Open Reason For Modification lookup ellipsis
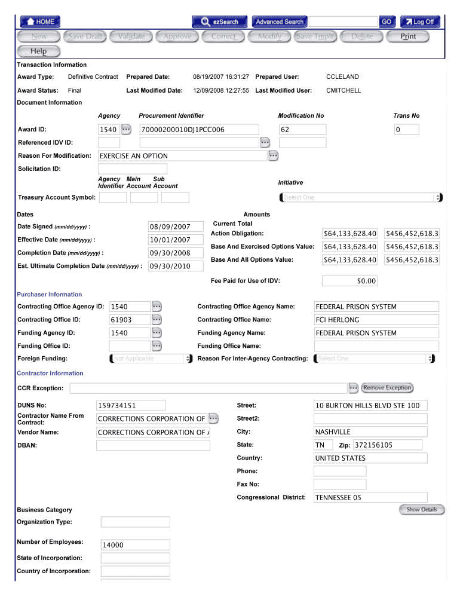Viewport: 460px width, 612px height. click(274, 156)
